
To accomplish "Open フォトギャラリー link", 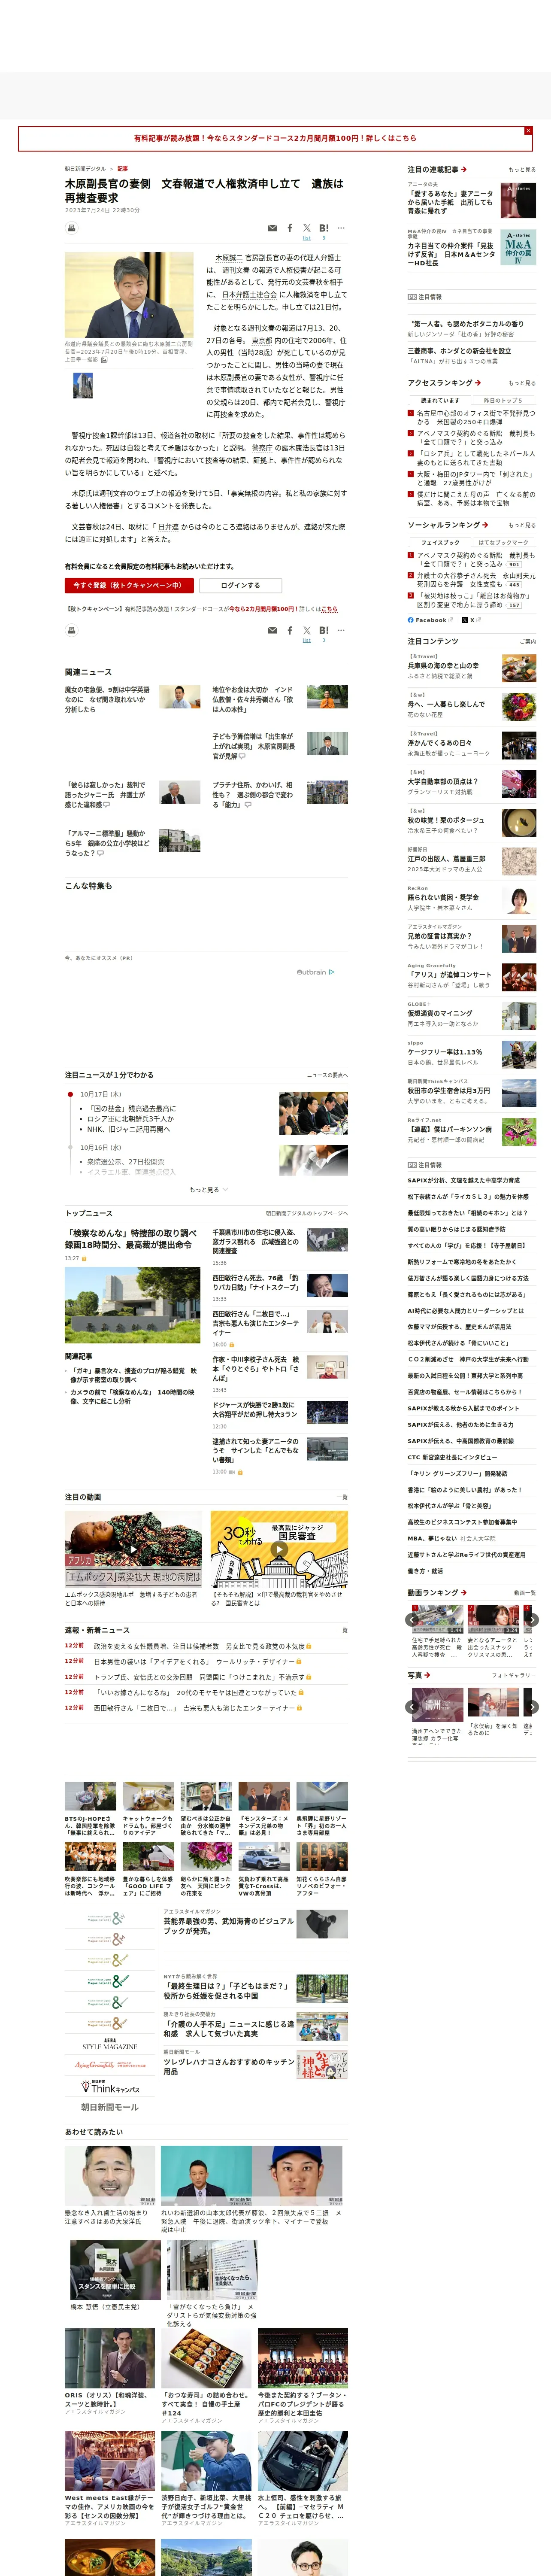I will pos(514,1675).
